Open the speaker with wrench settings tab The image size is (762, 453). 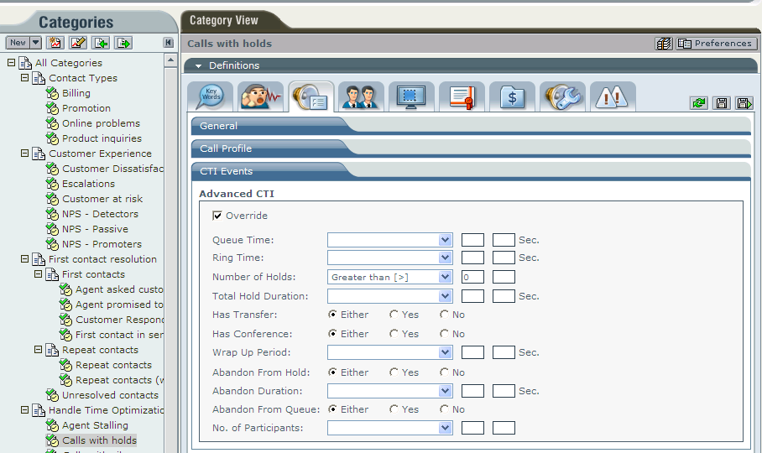(x=562, y=96)
